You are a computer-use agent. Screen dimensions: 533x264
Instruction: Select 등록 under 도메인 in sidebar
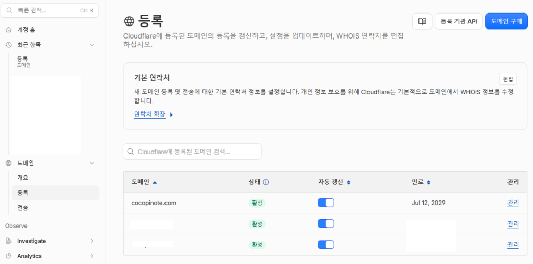[56, 193]
